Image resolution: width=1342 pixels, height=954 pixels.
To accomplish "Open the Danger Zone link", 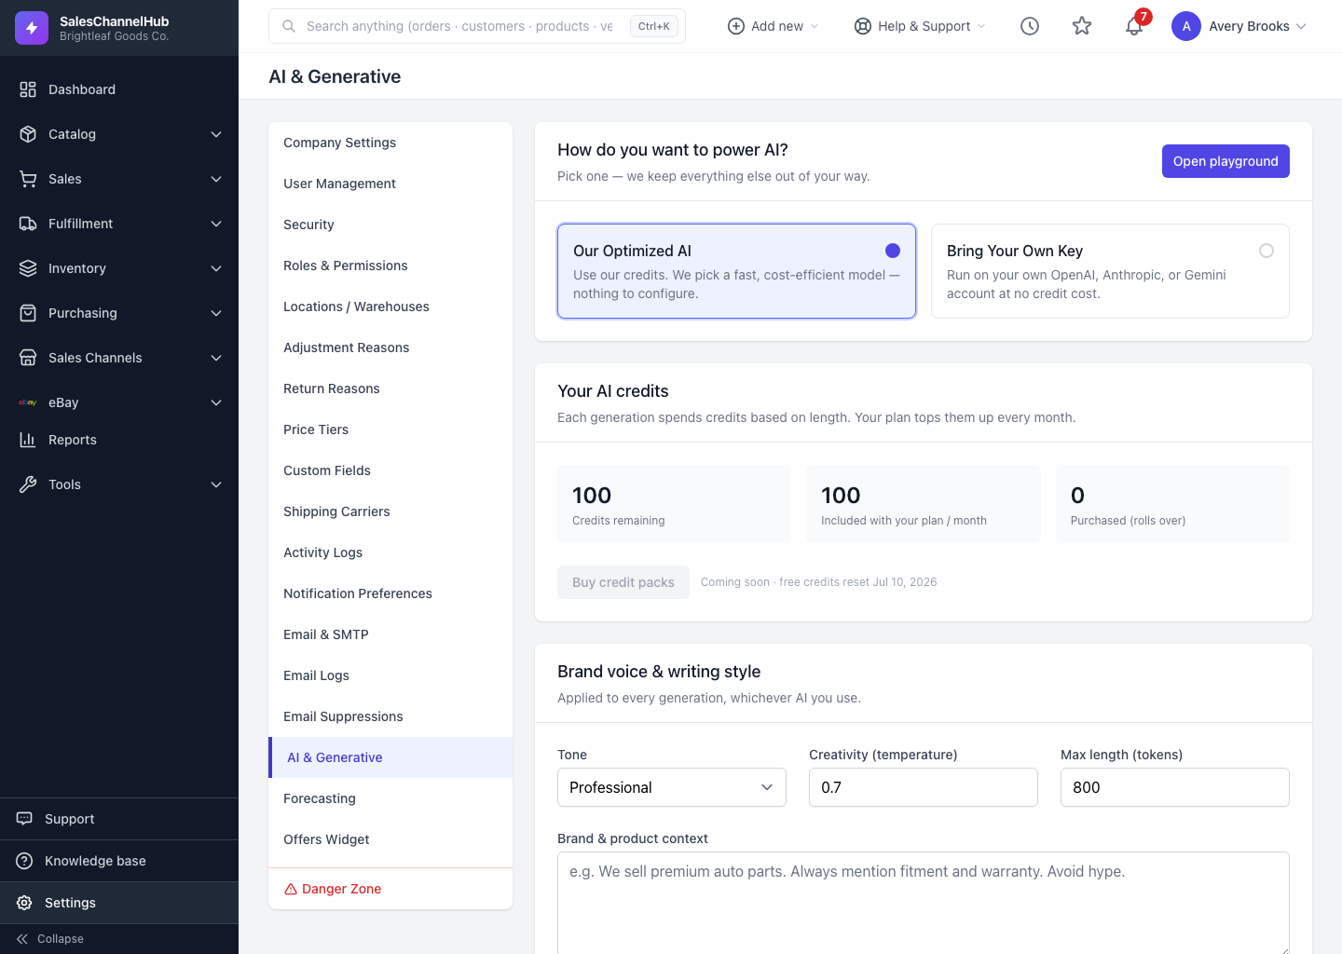I will pos(390,889).
